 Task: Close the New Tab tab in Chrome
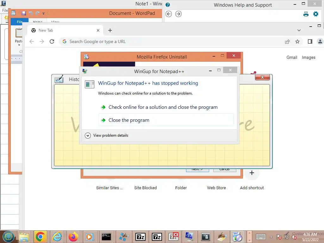[98, 30]
